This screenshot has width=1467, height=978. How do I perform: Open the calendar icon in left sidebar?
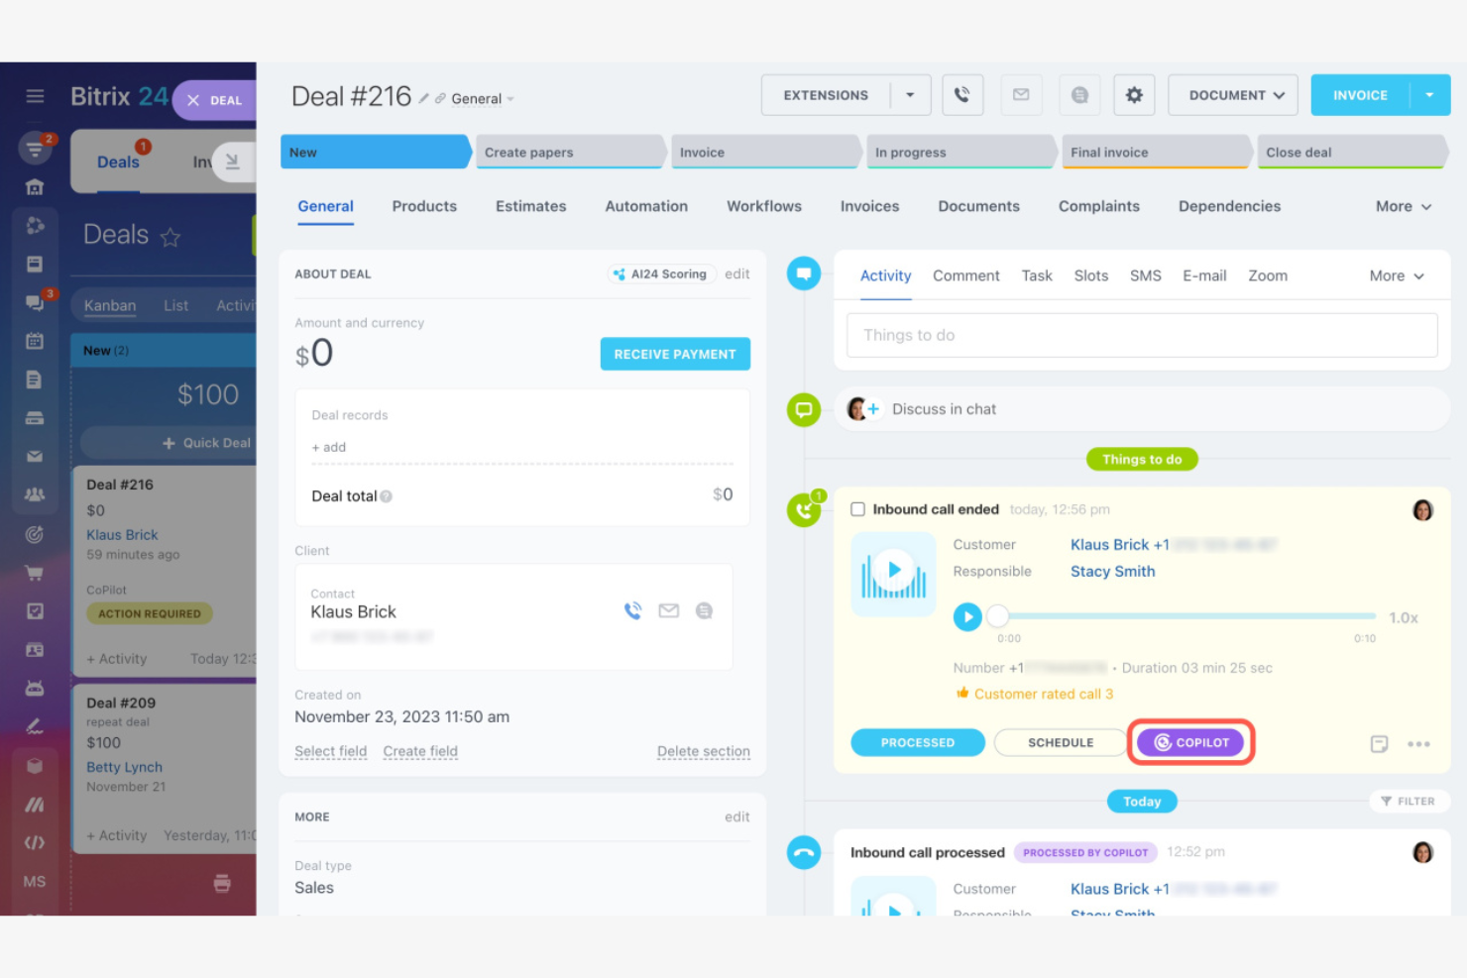point(35,340)
